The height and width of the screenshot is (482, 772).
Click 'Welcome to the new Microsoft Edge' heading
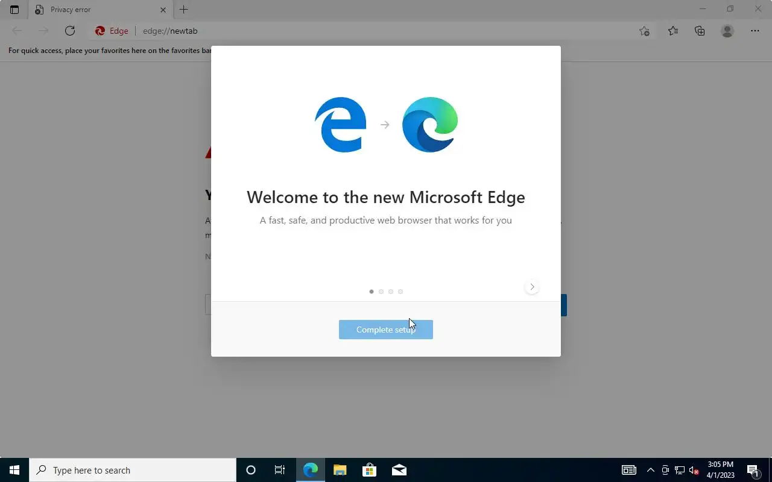pyautogui.click(x=386, y=197)
